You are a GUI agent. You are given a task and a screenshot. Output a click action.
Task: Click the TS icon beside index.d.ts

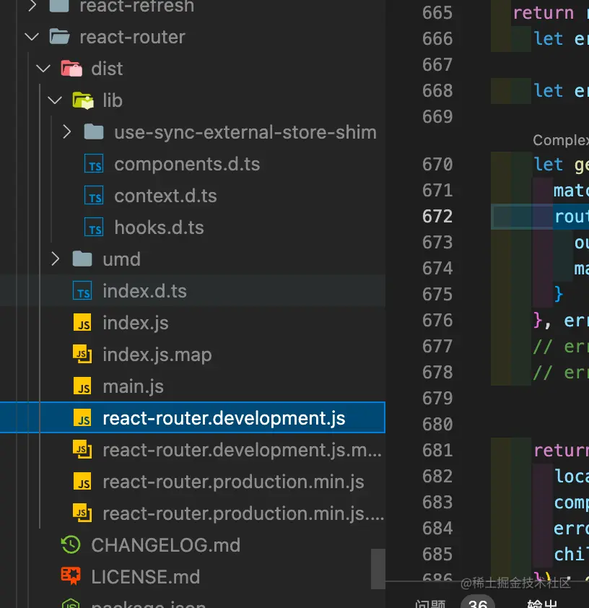tap(82, 291)
